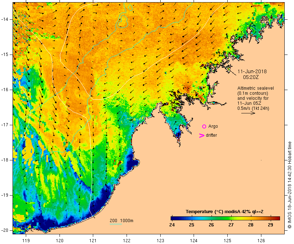Viewport: 294px width, 244px height.
Task: Click the temperature colorbar at 29 dark red
Action: click(x=270, y=218)
